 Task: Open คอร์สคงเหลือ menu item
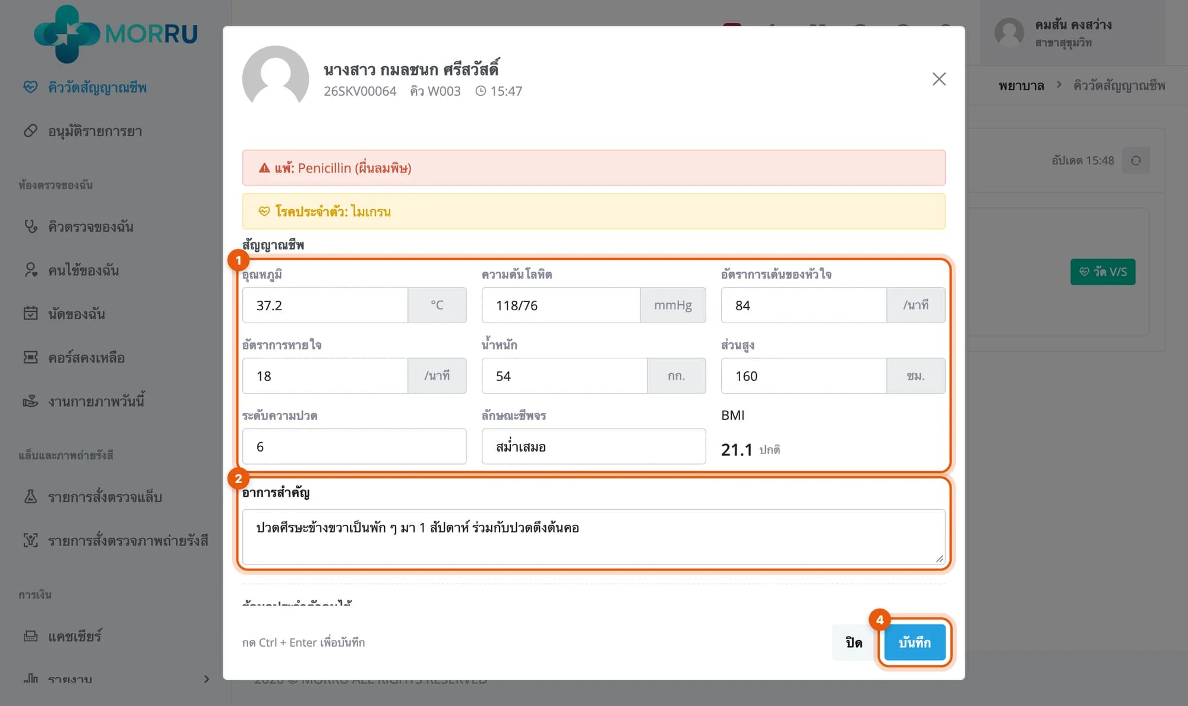click(87, 357)
